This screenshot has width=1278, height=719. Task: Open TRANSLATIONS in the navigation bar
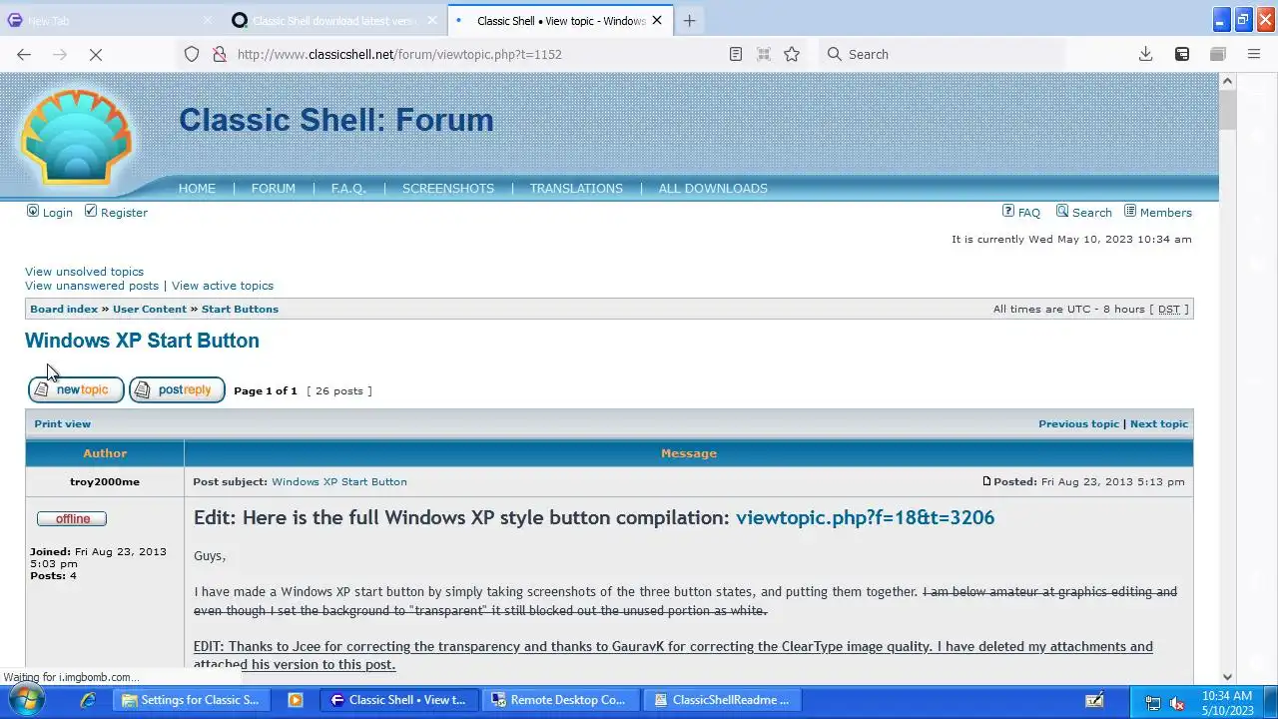point(576,188)
